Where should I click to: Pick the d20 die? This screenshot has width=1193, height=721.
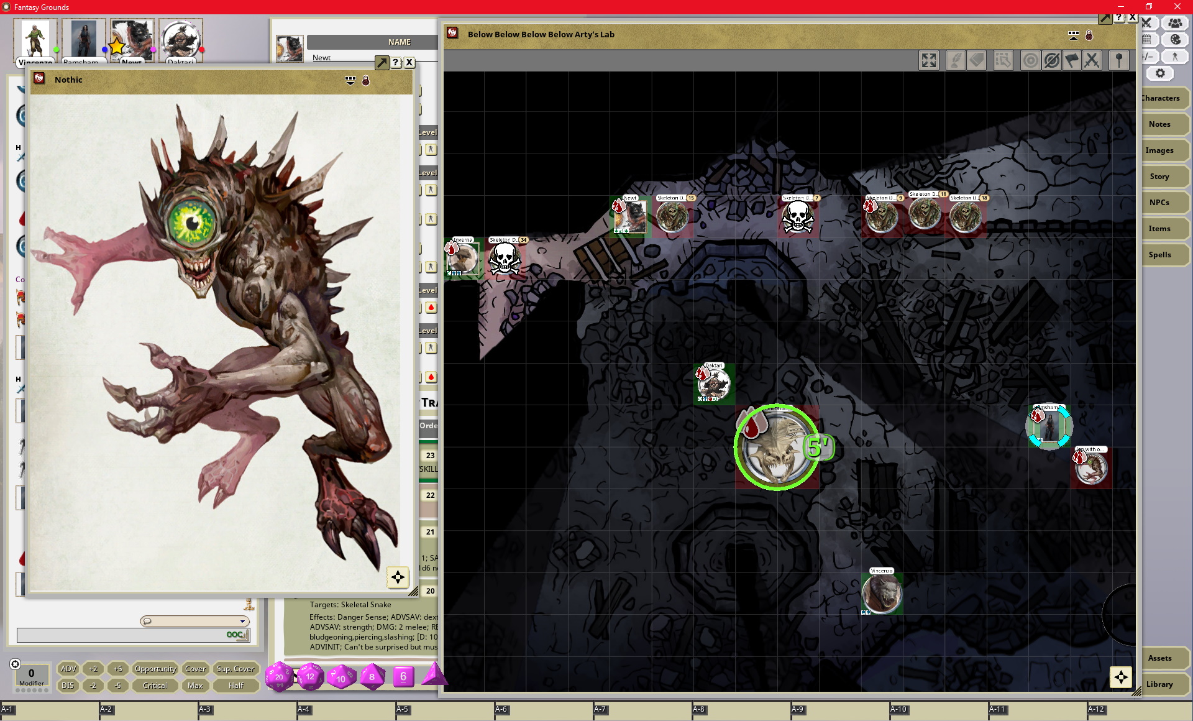(x=280, y=676)
